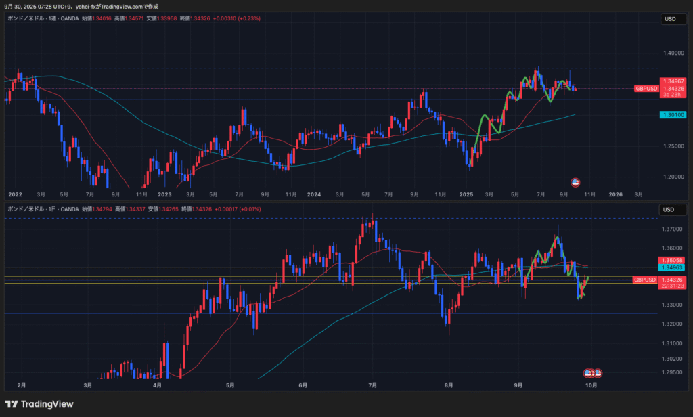This screenshot has height=417, width=693.
Task: Click the GBPUSD price label on daily chart
Action: [x=646, y=280]
